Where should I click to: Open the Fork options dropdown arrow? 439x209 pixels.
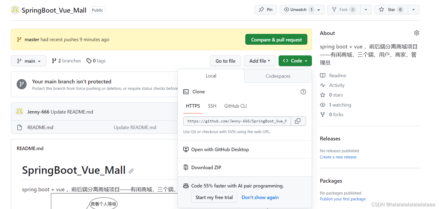coord(366,10)
